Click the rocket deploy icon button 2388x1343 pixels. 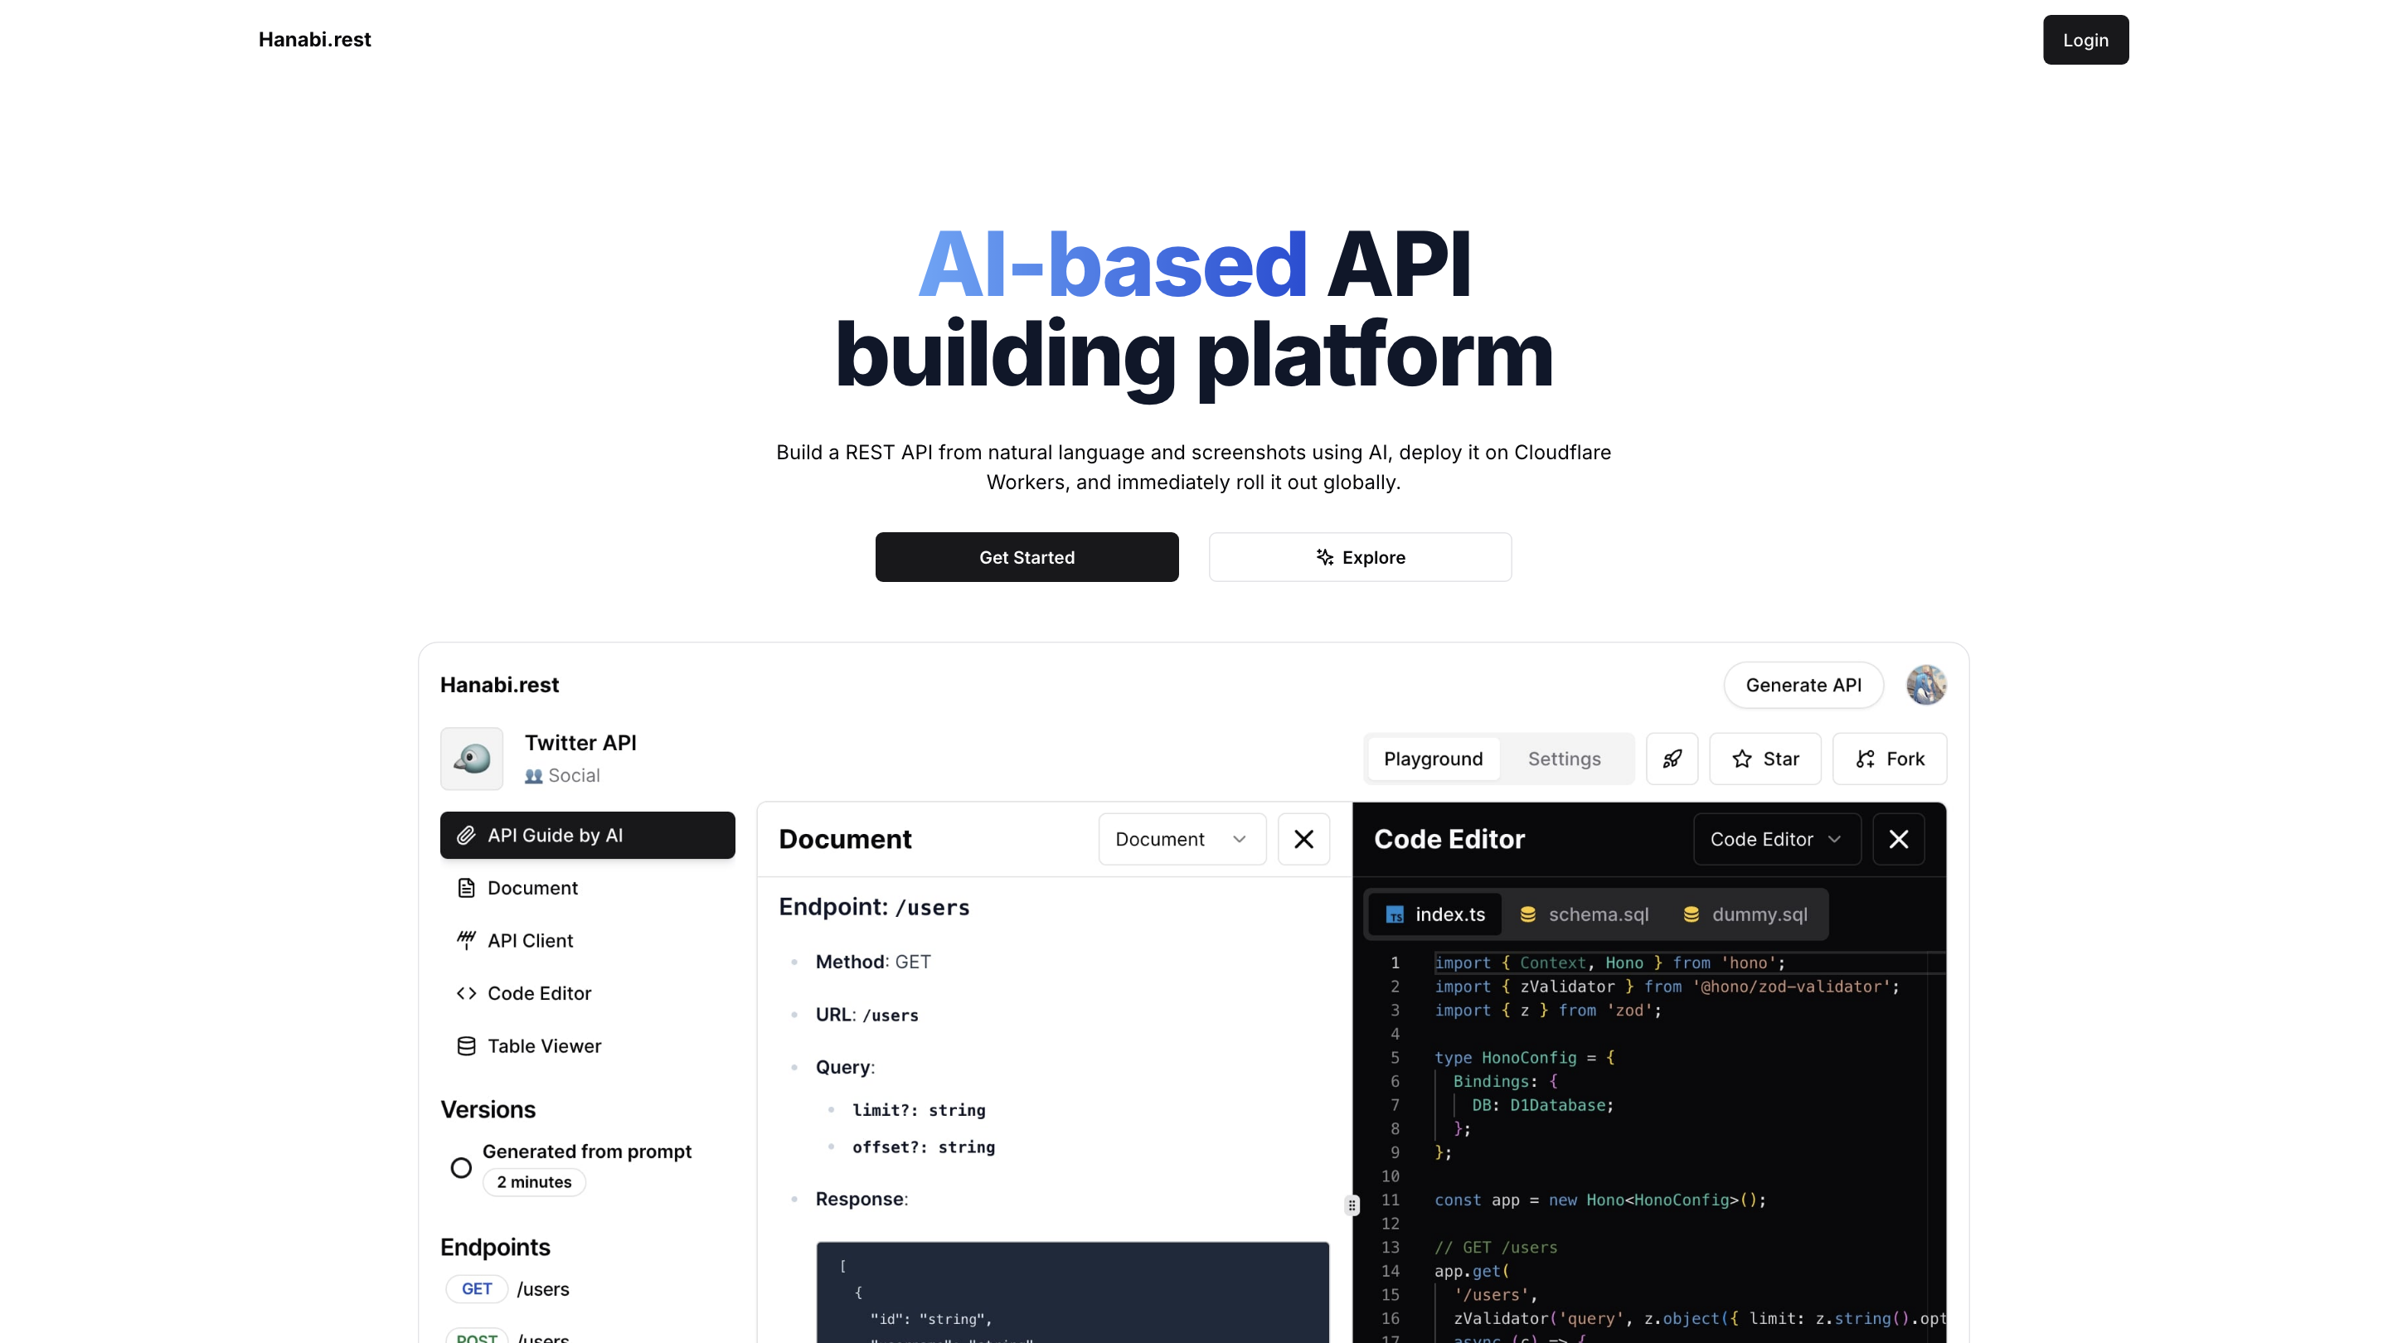1672,759
